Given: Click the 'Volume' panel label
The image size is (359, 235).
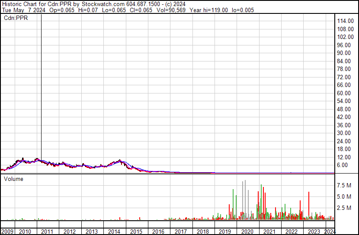Looking at the screenshot, I should (x=13, y=179).
